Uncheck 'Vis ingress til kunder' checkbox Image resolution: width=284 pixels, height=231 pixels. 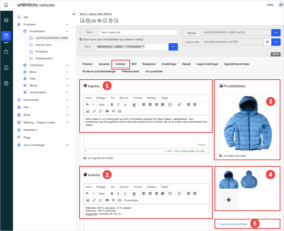click(x=85, y=158)
